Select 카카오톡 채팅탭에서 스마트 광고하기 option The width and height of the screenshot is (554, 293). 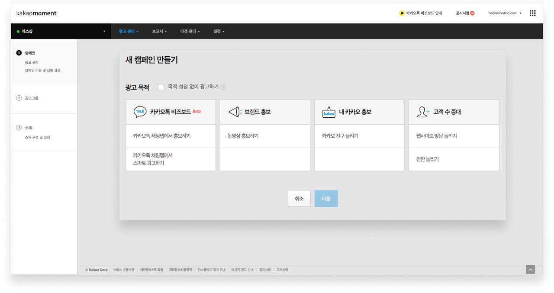tap(171, 159)
